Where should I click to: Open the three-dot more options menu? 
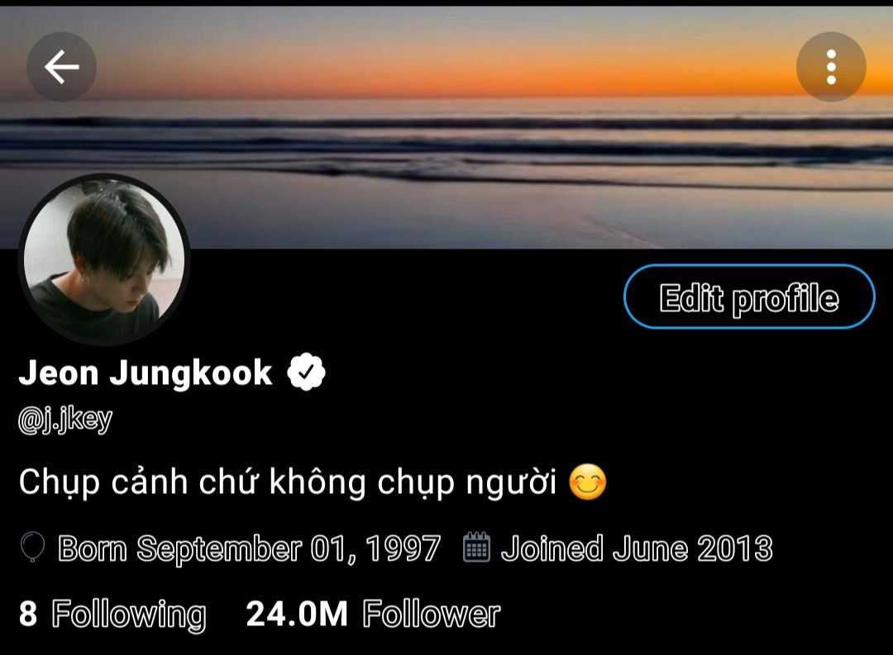click(831, 67)
